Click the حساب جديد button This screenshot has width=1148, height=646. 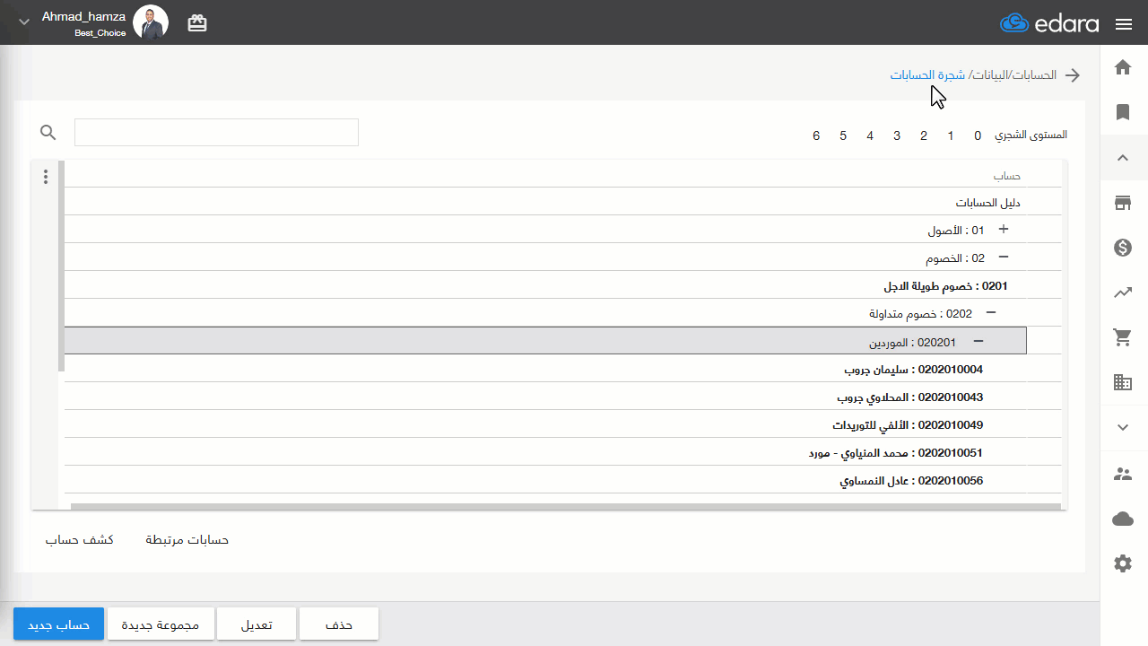tap(58, 624)
